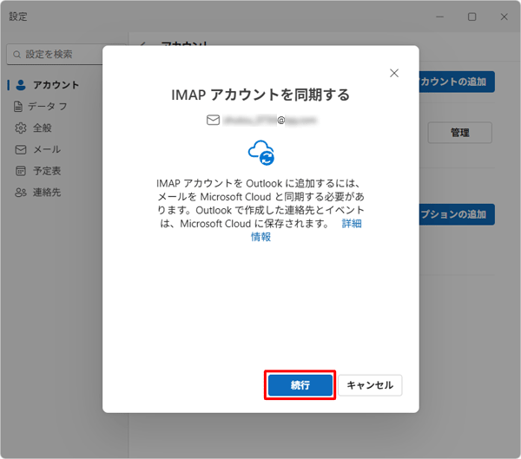Click the cloud sync icon in dialog
Viewport: 521px width, 459px height.
(261, 153)
